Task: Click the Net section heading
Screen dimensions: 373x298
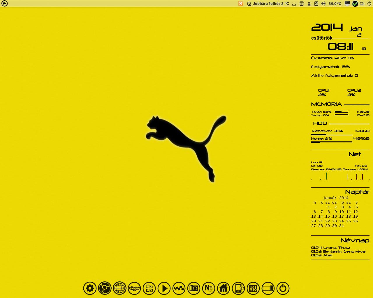Action: click(355, 154)
